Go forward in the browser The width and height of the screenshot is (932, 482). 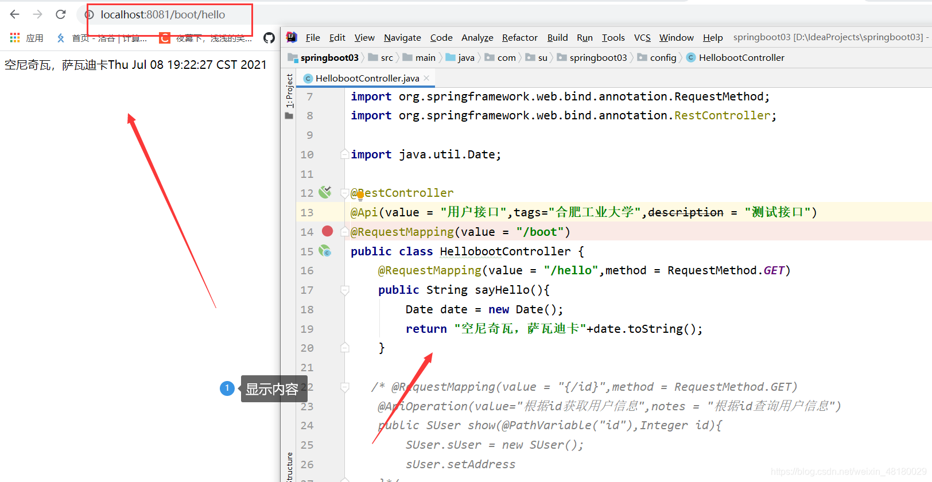tap(38, 14)
